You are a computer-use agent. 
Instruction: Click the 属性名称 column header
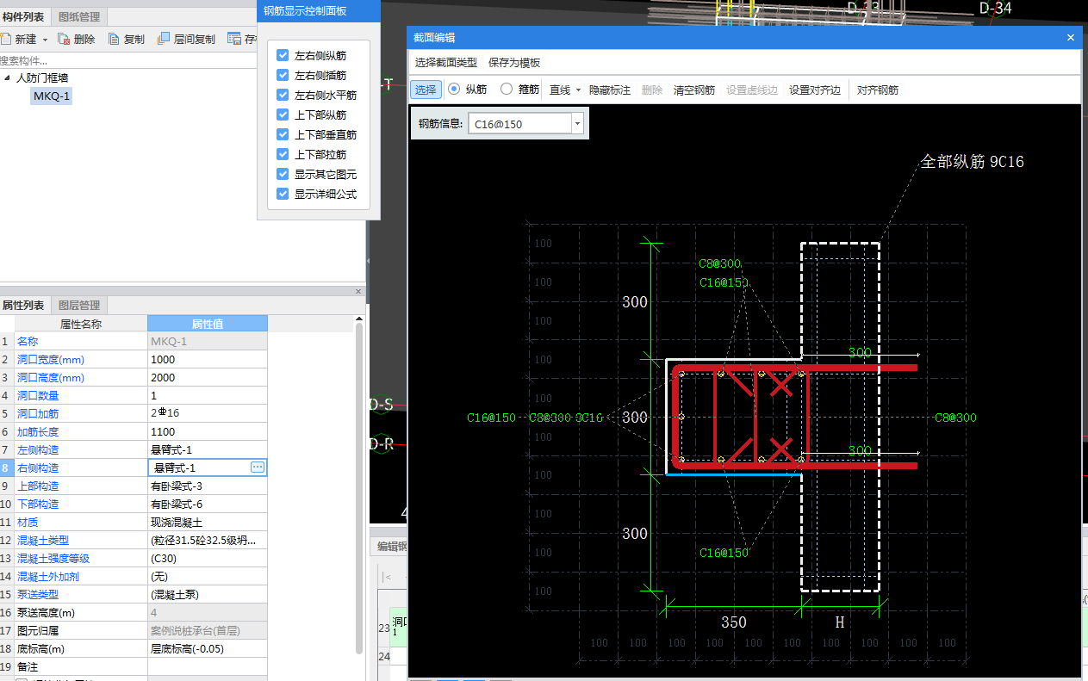[81, 324]
